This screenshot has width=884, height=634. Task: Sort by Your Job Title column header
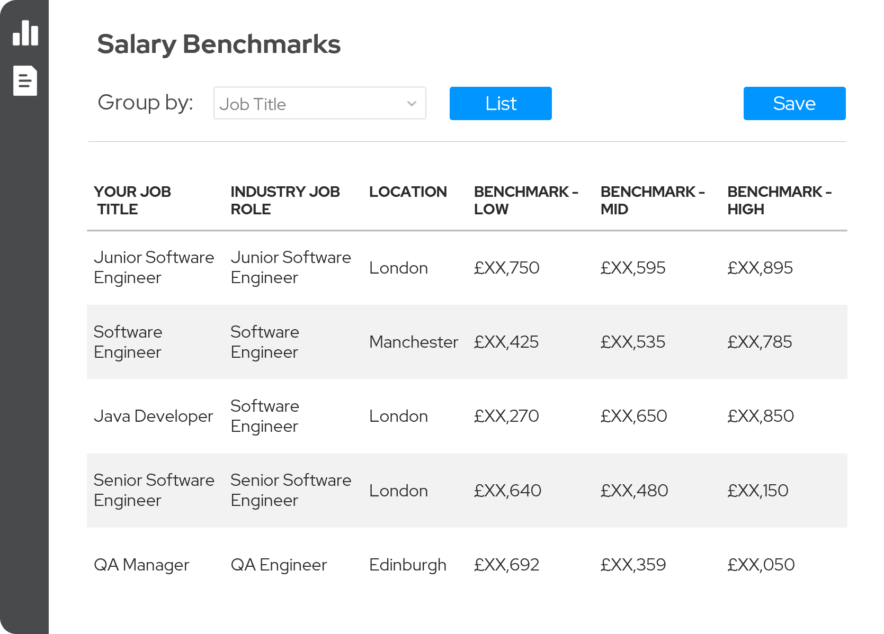coord(132,200)
